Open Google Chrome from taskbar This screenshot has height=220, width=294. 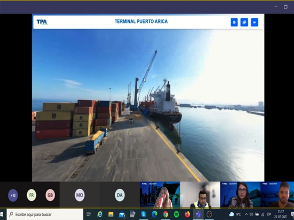pyautogui.click(x=165, y=214)
